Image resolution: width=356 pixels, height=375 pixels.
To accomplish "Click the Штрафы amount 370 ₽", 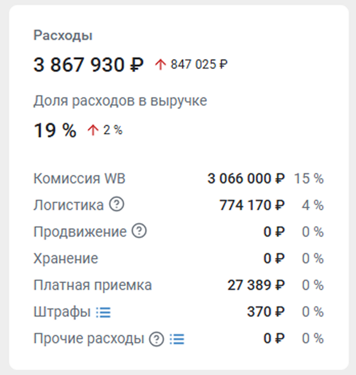I will [x=266, y=311].
